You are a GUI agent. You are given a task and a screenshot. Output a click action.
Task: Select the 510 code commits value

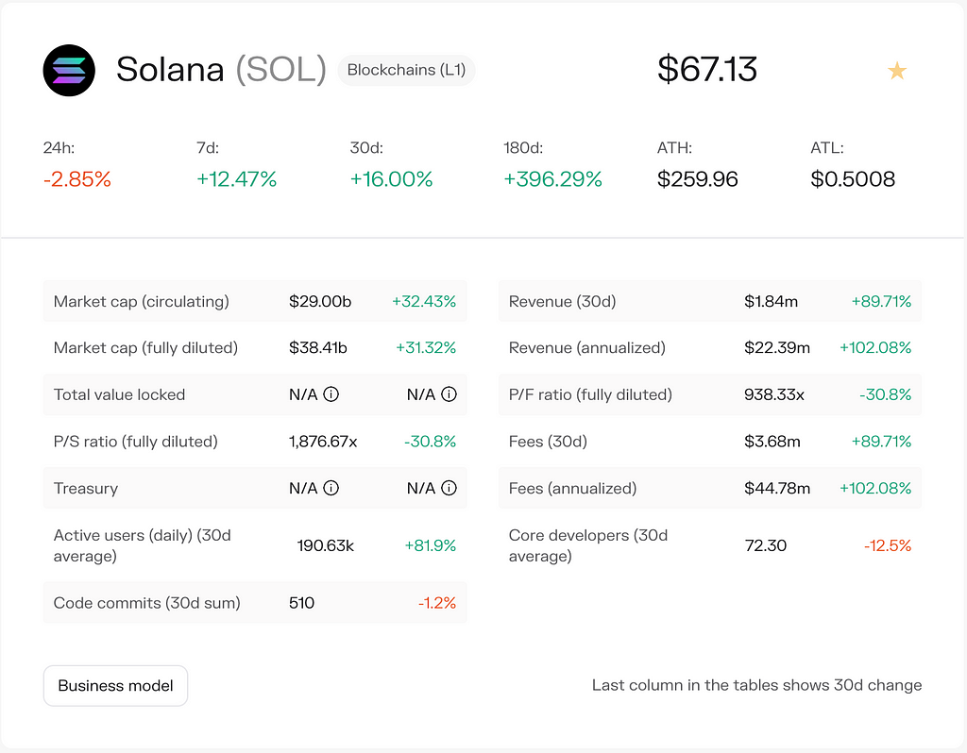pos(301,603)
